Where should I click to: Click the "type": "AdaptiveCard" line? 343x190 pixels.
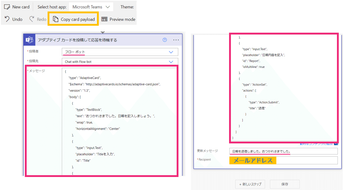tap(85, 78)
